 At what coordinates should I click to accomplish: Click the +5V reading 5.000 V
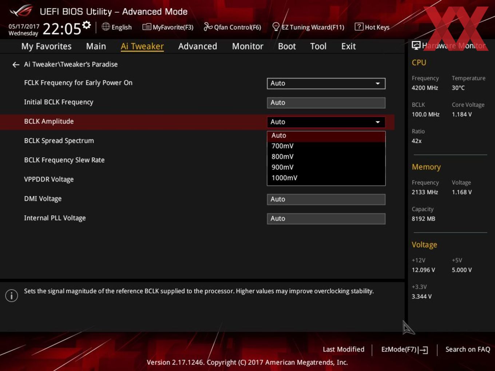tap(462, 270)
